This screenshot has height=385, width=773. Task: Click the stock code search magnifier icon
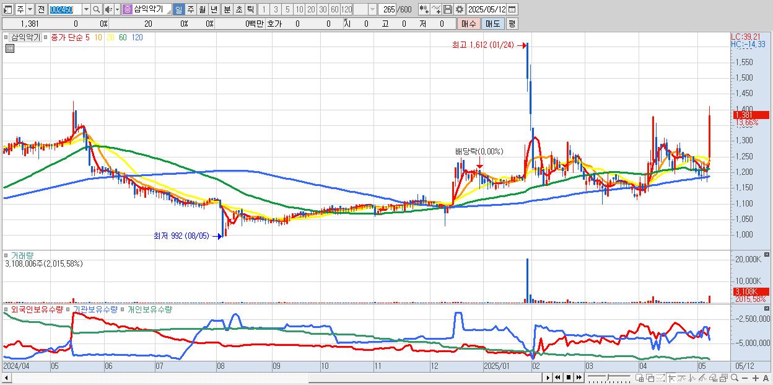point(96,9)
